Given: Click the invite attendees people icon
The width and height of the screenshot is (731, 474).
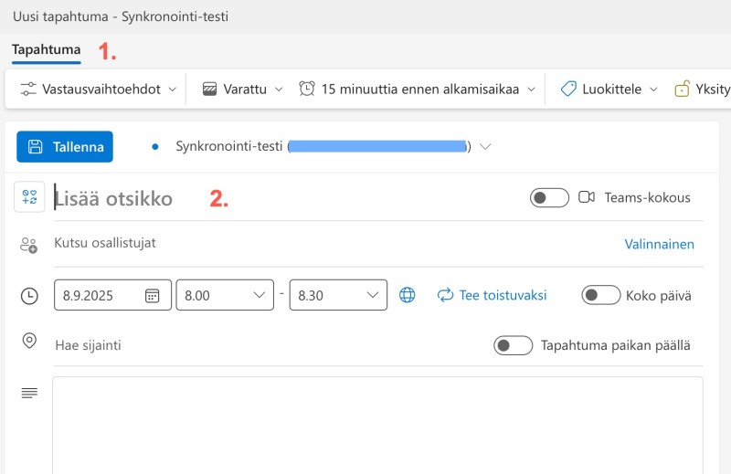Looking at the screenshot, I should pos(29,245).
